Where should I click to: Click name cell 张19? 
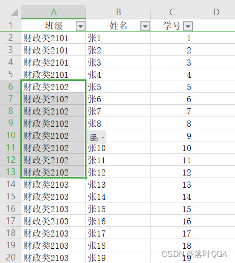pyautogui.click(x=118, y=257)
